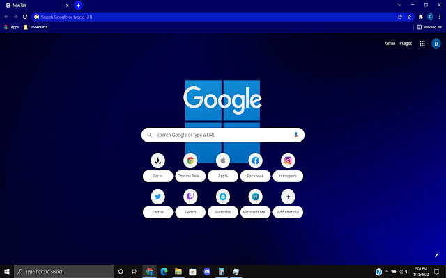
Task: Click the Add shortcut button
Action: (x=288, y=204)
